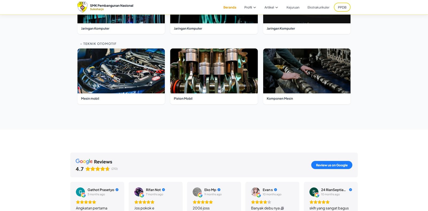428x211 pixels.
Task: Open Rifan Not's profile avatar
Action: tap(139, 192)
